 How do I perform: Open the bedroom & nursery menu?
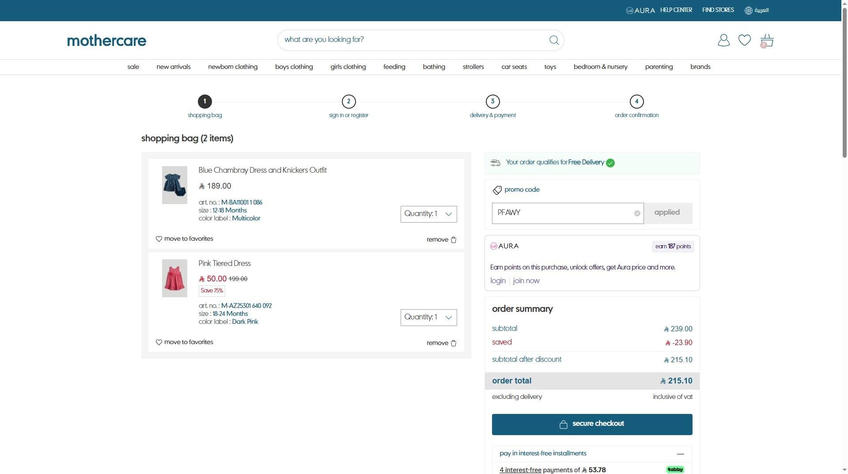[x=600, y=67]
